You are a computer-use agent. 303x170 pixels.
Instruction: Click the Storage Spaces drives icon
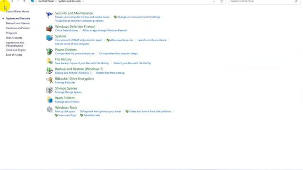(x=49, y=90)
